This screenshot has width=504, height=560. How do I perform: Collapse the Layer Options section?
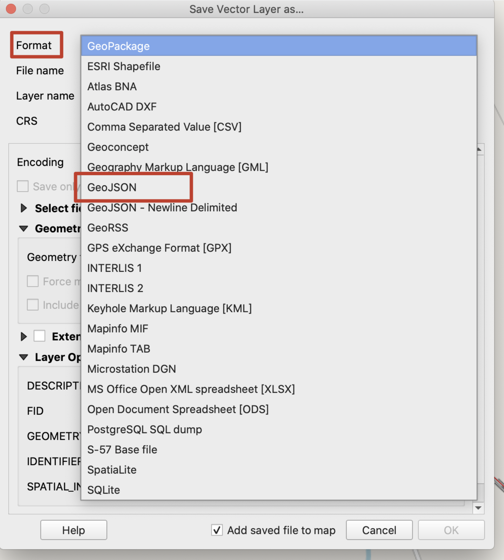pos(24,357)
